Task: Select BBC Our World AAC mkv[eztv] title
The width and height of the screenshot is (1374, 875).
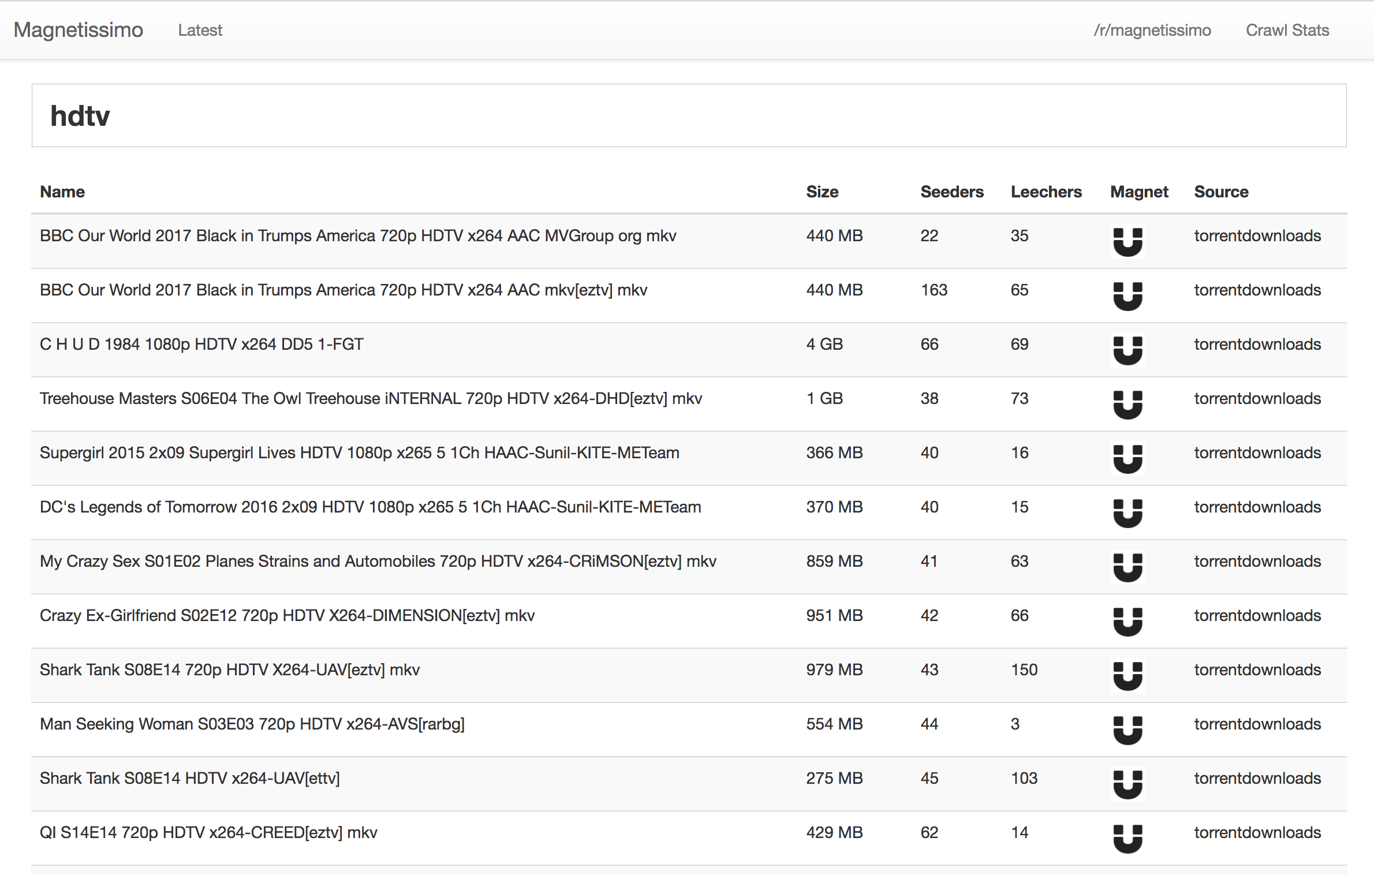Action: (343, 290)
